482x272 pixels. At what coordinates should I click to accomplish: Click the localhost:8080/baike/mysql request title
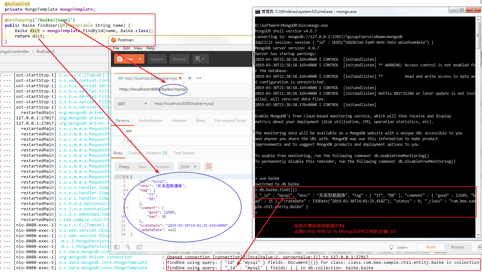tap(153, 89)
